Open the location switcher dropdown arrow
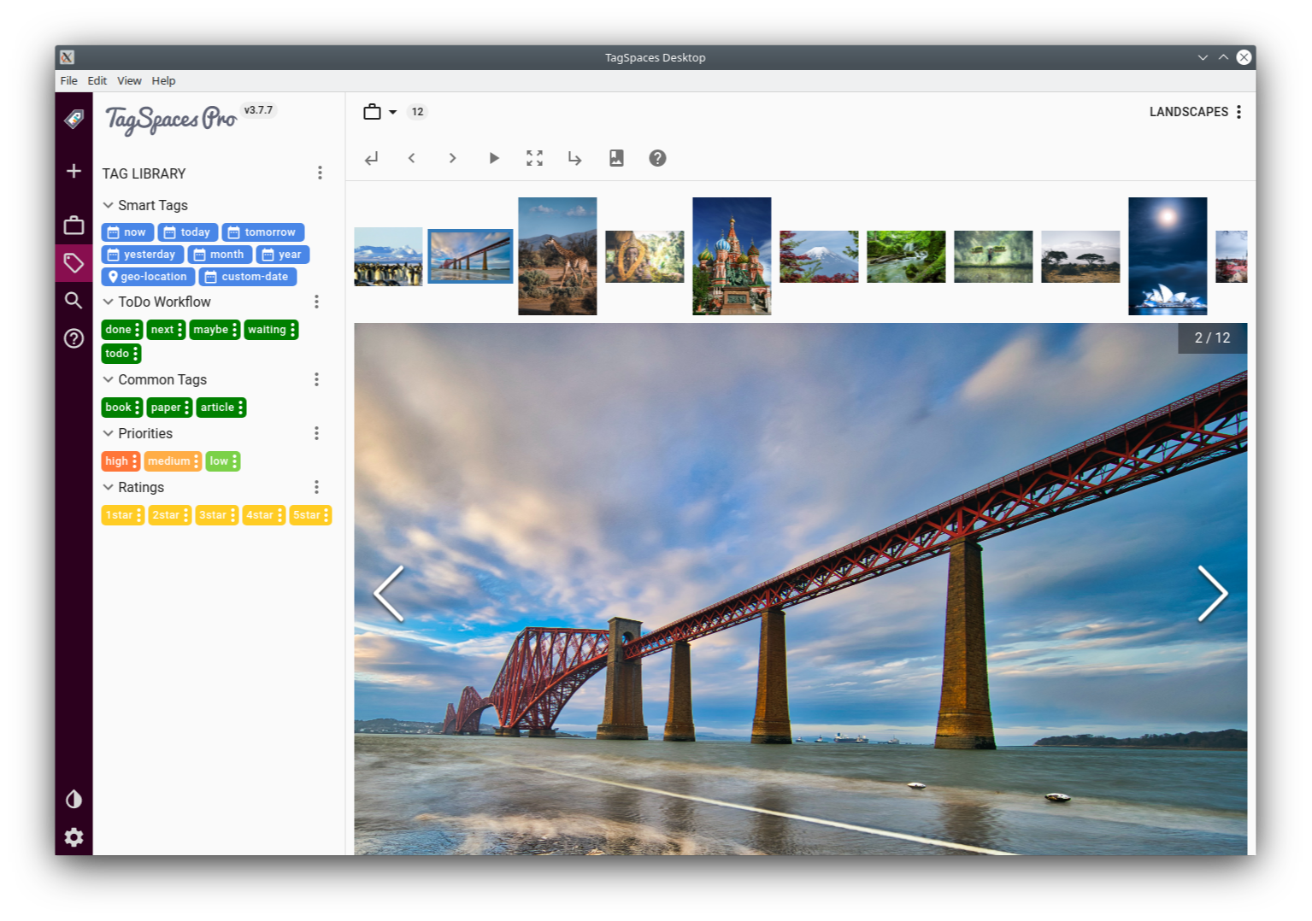The image size is (1312, 921). point(393,112)
